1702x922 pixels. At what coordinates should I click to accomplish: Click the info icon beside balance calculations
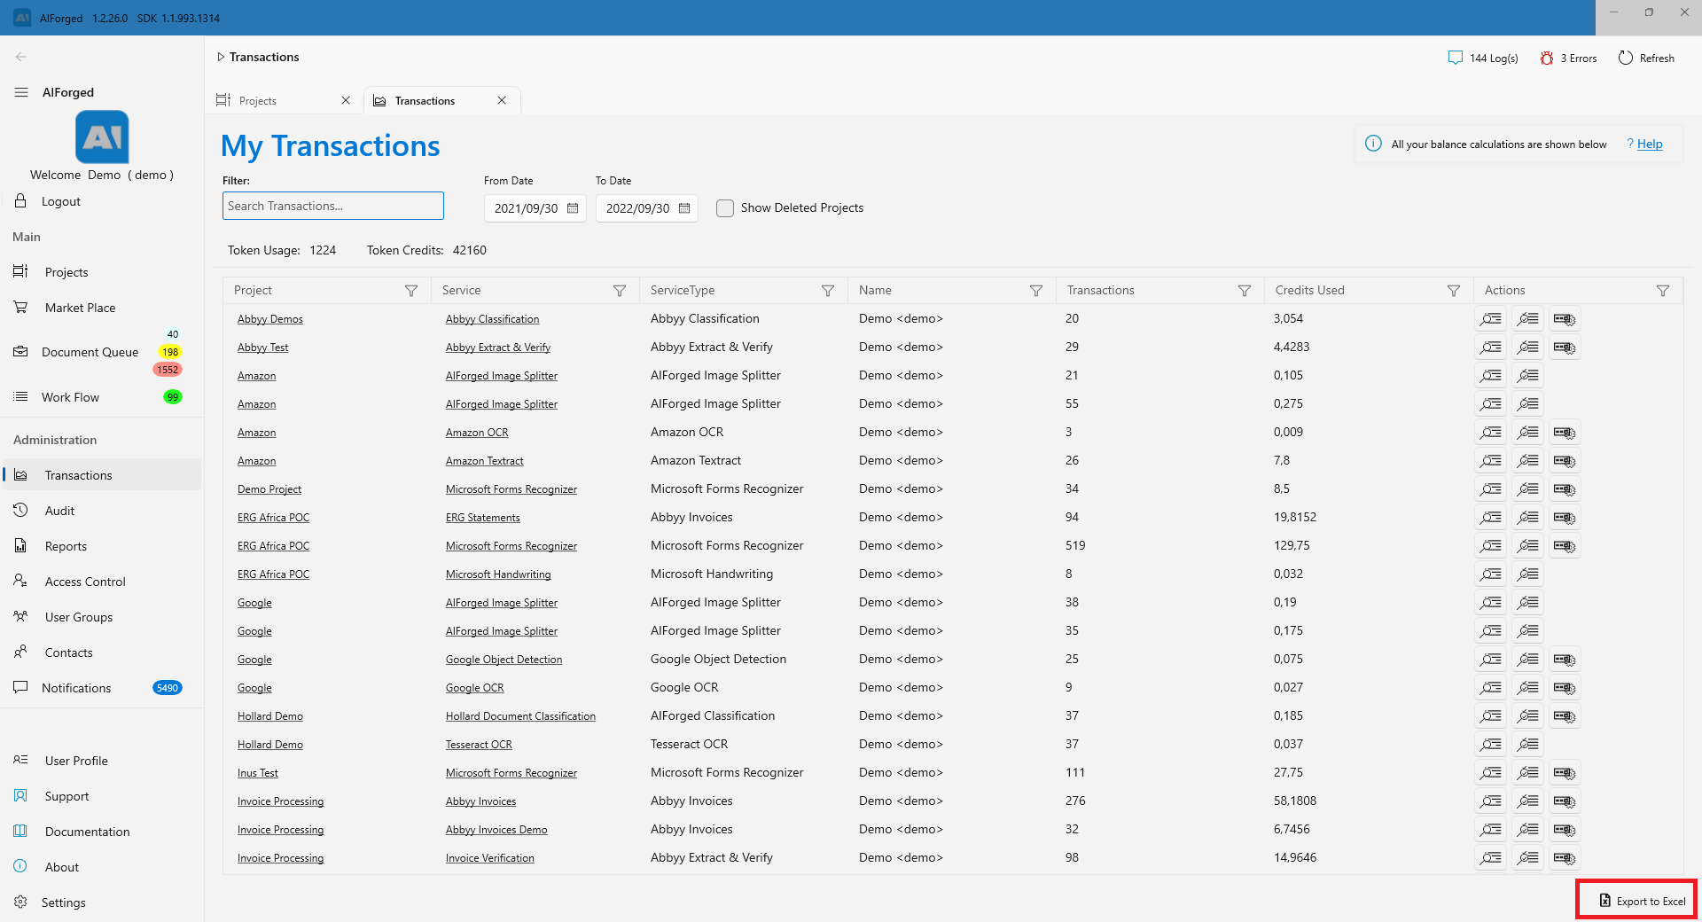pos(1373,144)
